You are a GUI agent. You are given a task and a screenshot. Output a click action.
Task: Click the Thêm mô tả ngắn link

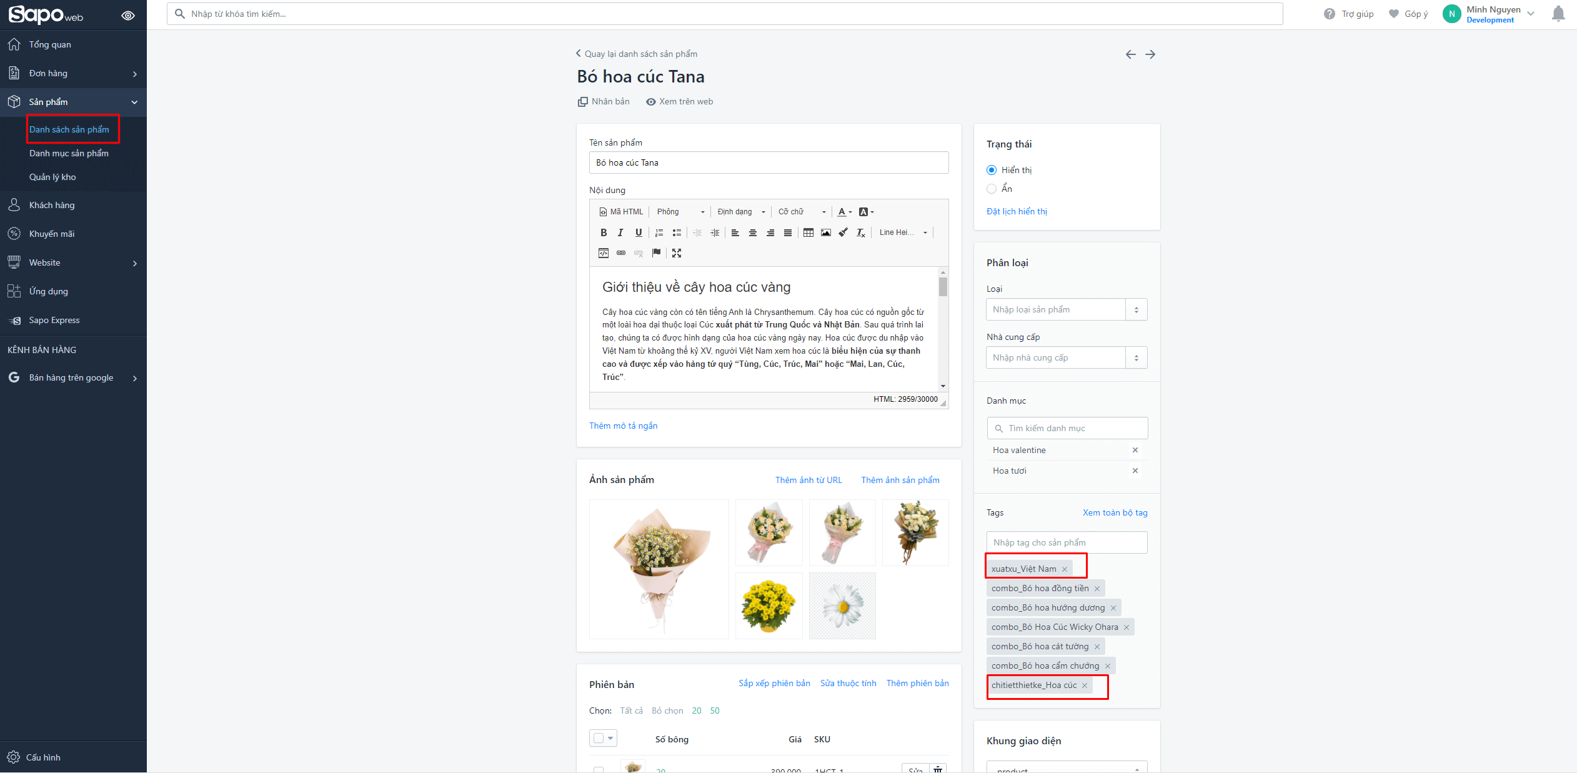623,426
